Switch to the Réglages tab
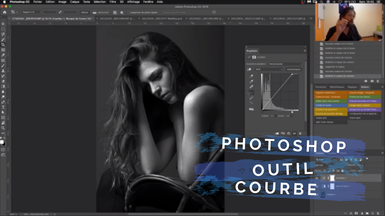The height and width of the screenshot is (216, 385). (352, 87)
